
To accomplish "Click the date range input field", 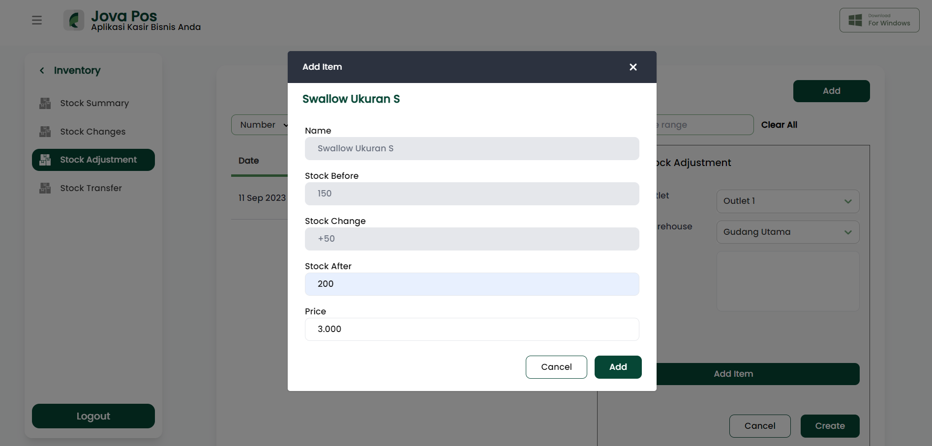I will coord(705,125).
